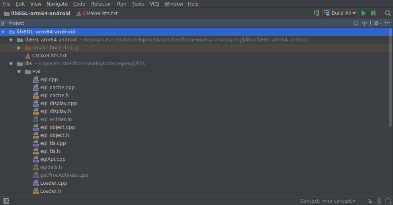Screen dimensions: 393x205
Task: Click the Project panel vertical scrollbar
Action: 390,80
